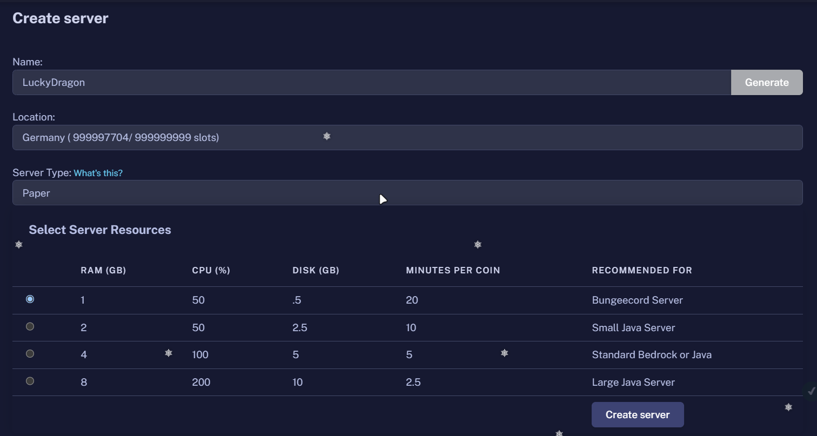Open the "What's this?" server type help

98,173
